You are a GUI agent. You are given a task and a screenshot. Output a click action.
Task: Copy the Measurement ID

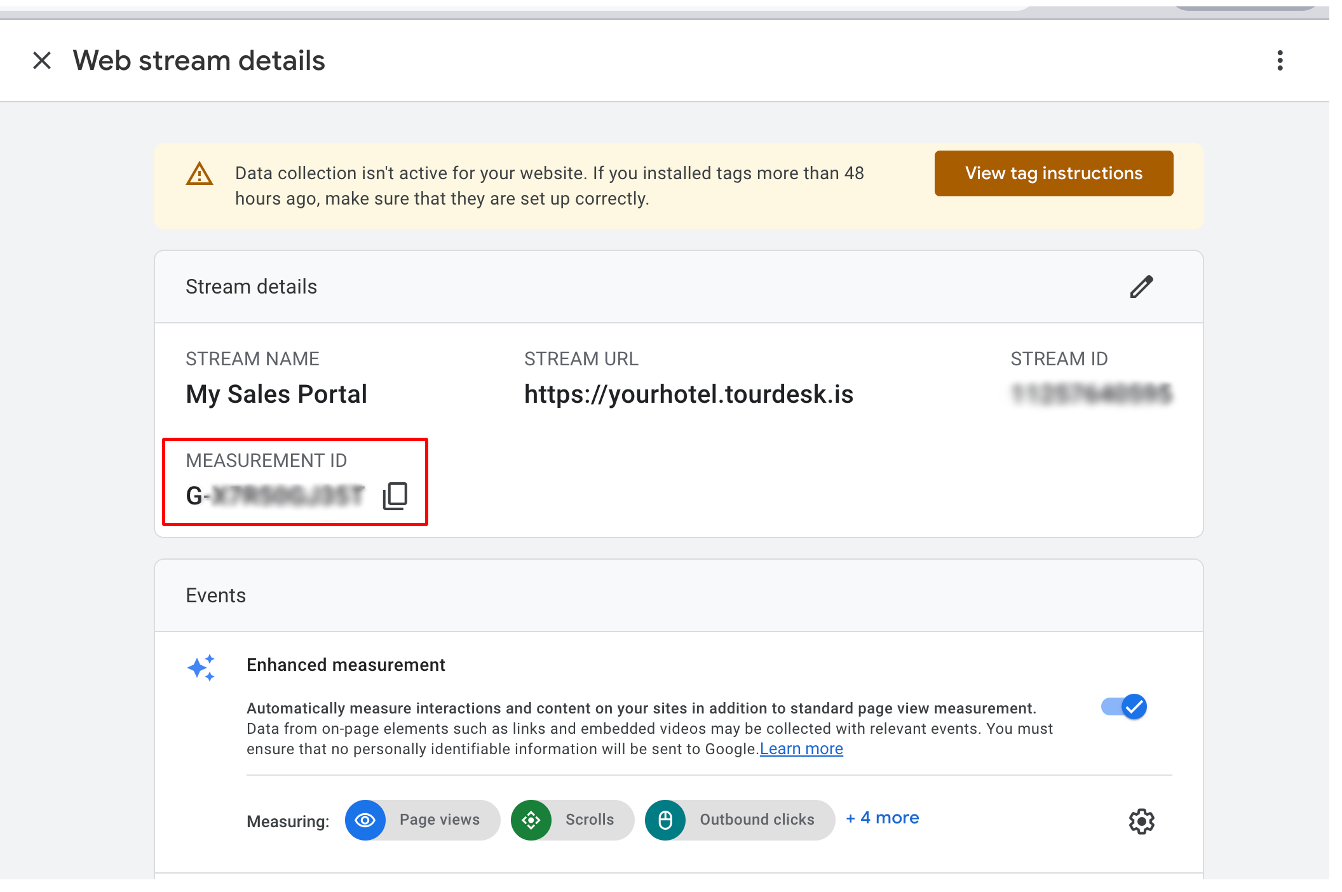tap(395, 496)
